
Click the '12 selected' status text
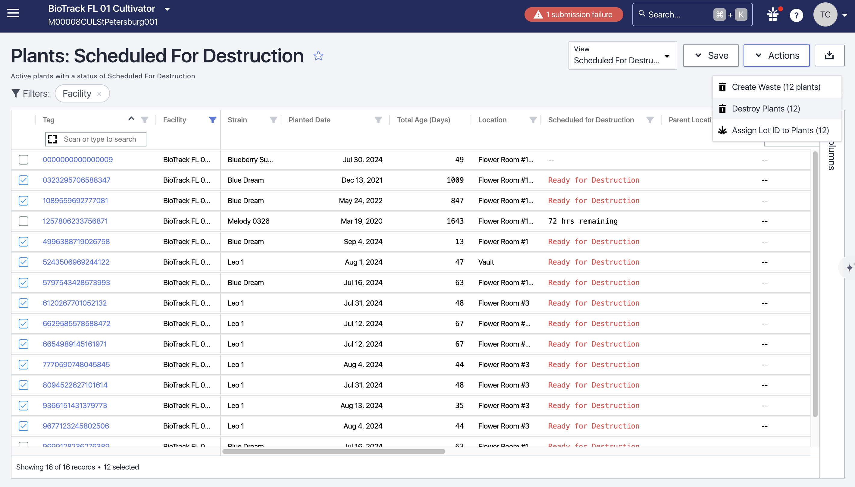(x=121, y=467)
